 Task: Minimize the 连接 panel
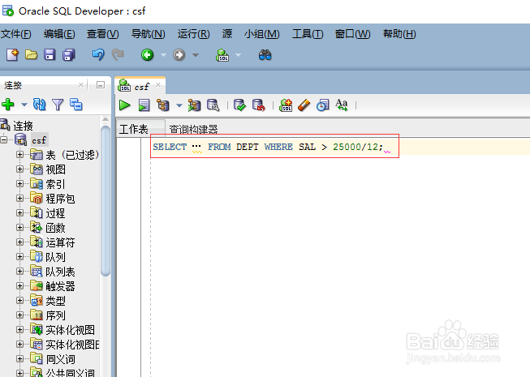pyautogui.click(x=101, y=84)
